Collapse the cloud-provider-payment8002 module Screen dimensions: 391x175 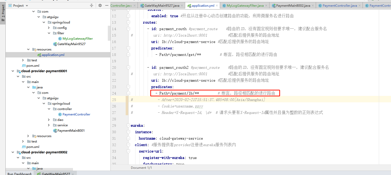coord(13,152)
